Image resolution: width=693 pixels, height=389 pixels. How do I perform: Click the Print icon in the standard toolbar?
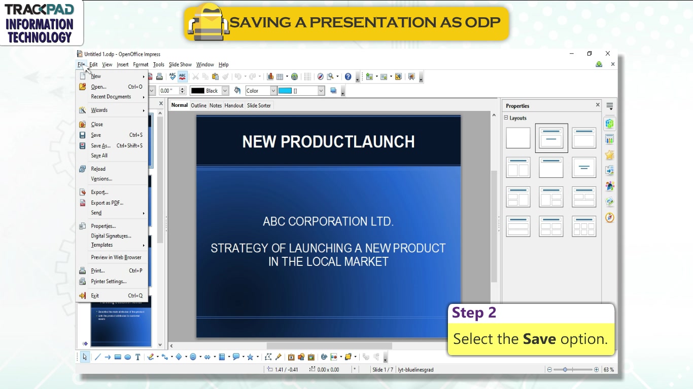(159, 76)
